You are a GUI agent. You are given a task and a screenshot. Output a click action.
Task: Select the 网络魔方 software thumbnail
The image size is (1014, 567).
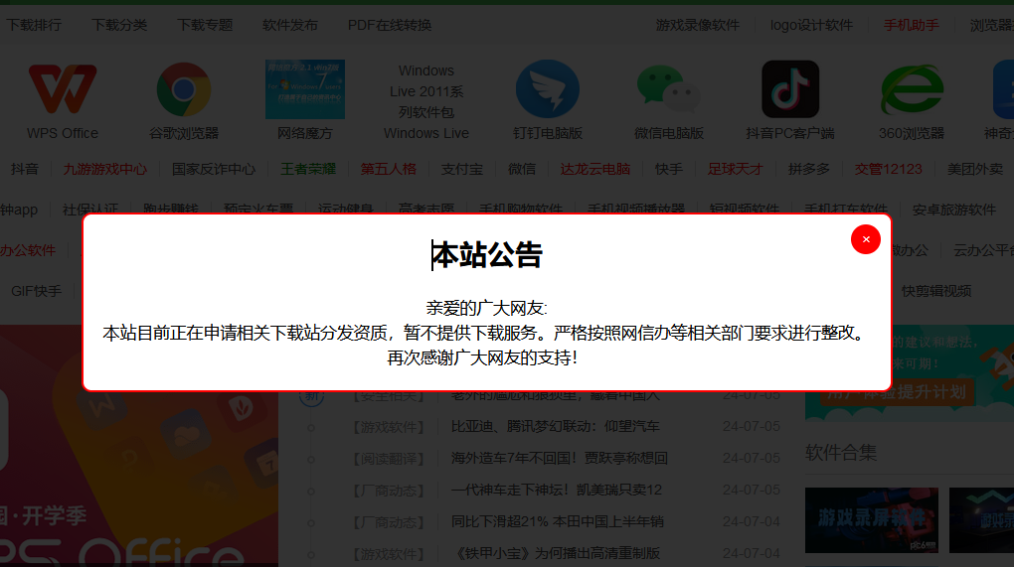[x=305, y=90]
